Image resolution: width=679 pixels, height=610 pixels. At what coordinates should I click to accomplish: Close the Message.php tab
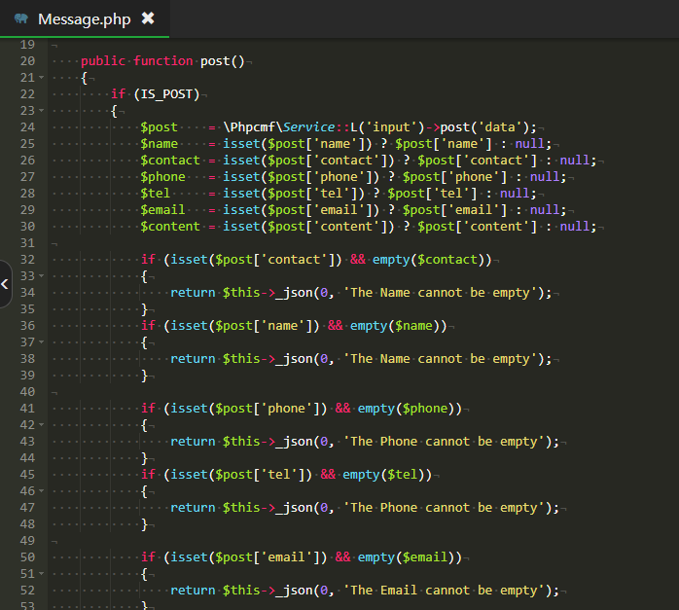click(148, 18)
